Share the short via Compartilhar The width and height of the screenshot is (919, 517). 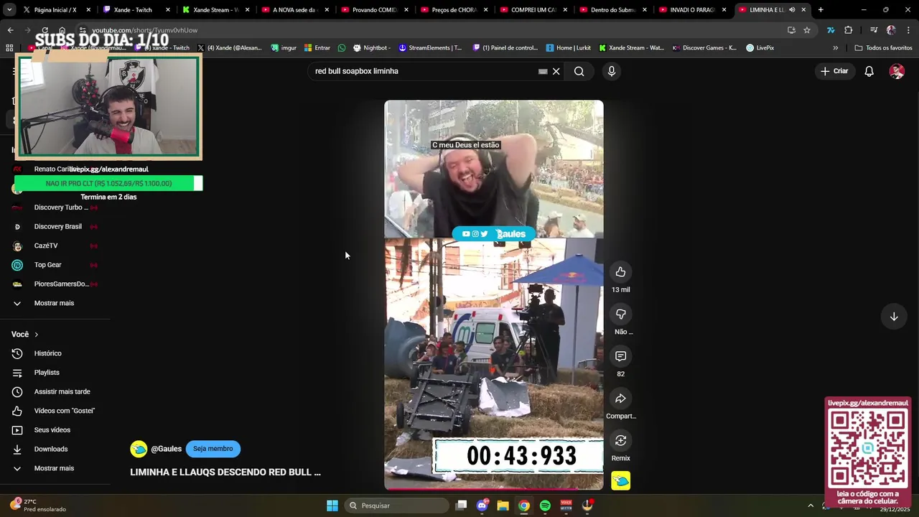(620, 399)
